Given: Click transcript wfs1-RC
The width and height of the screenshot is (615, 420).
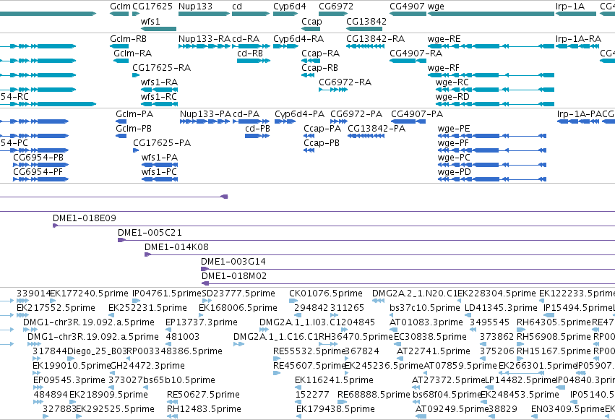Looking at the screenshot, I should 159,104.
